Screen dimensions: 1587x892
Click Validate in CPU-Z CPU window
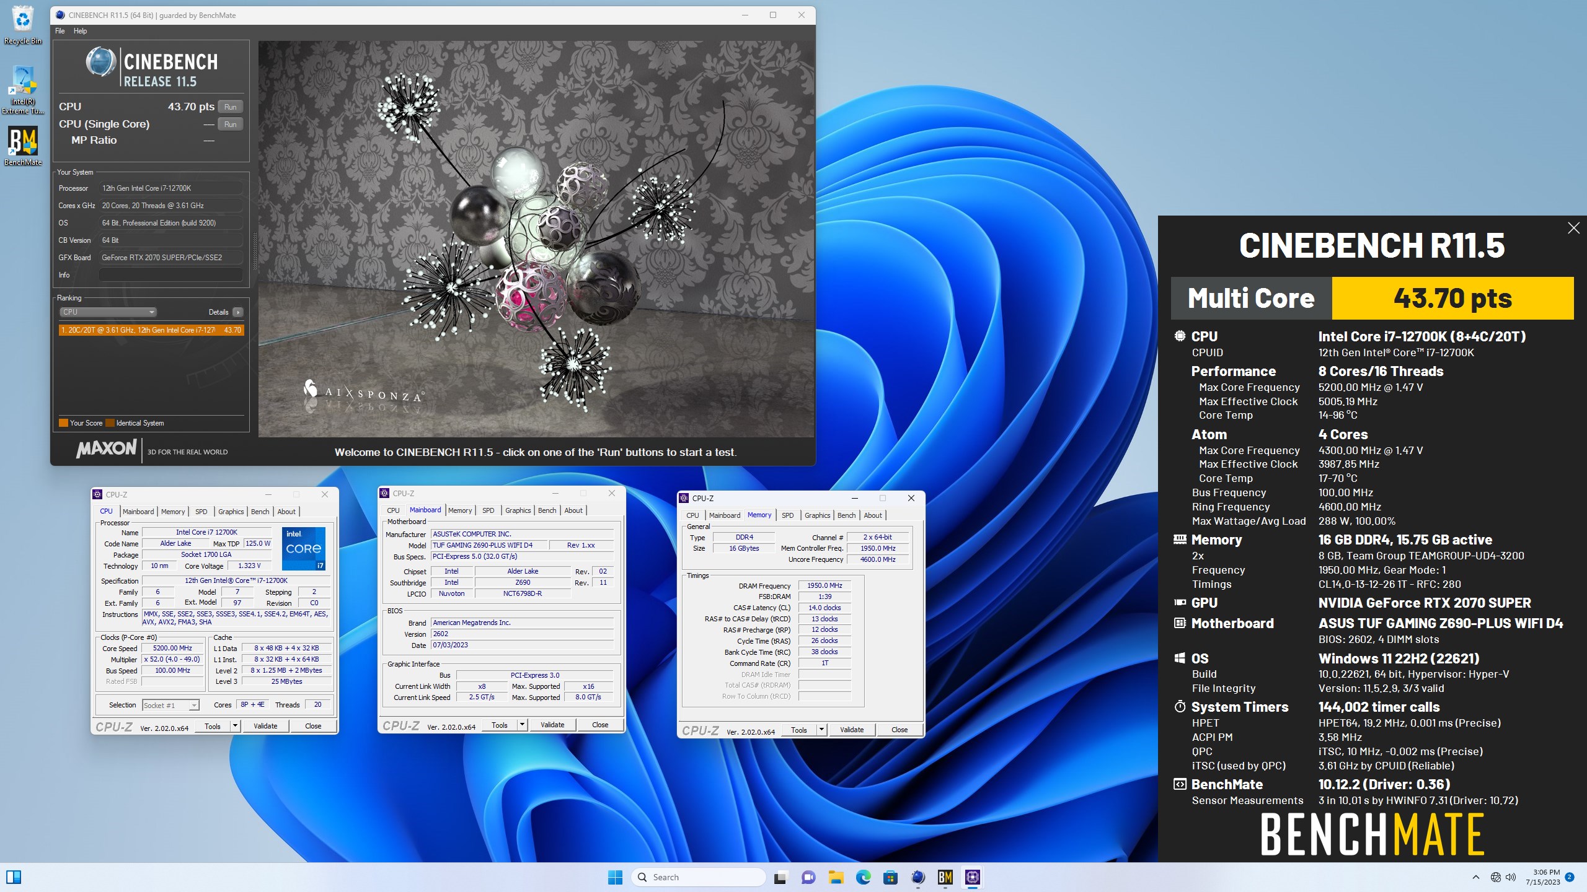click(265, 726)
